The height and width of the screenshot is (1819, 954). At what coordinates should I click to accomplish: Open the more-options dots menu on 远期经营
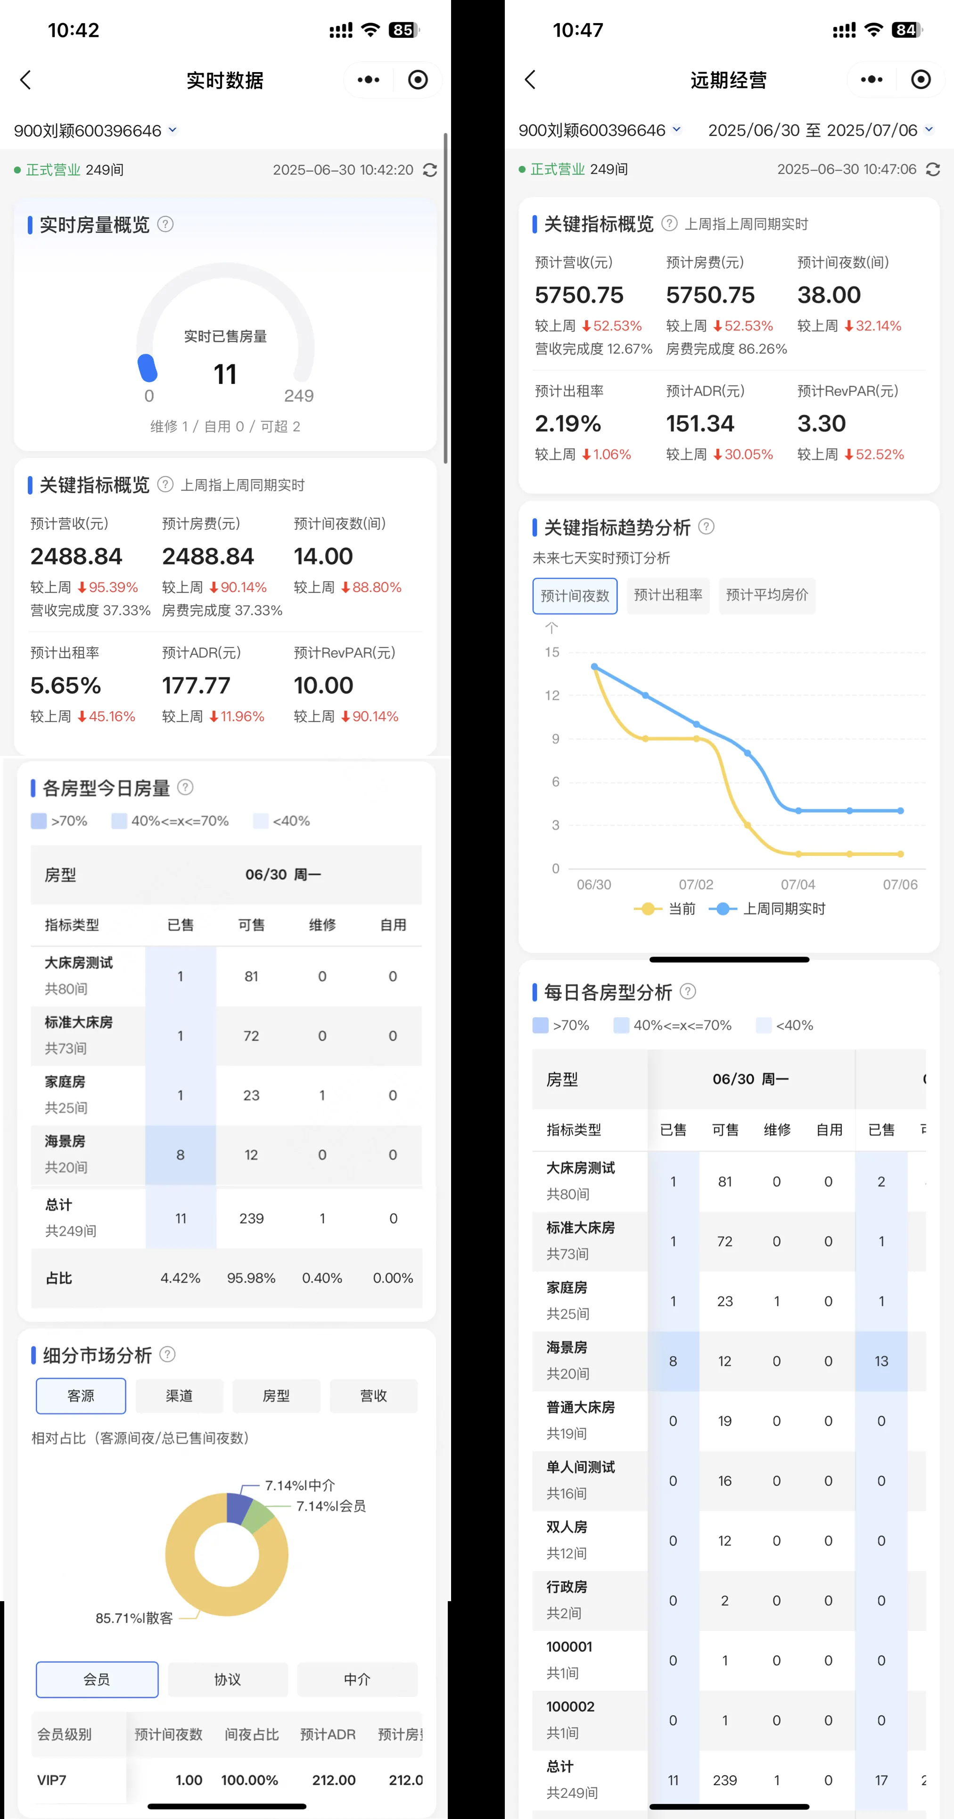(x=872, y=80)
